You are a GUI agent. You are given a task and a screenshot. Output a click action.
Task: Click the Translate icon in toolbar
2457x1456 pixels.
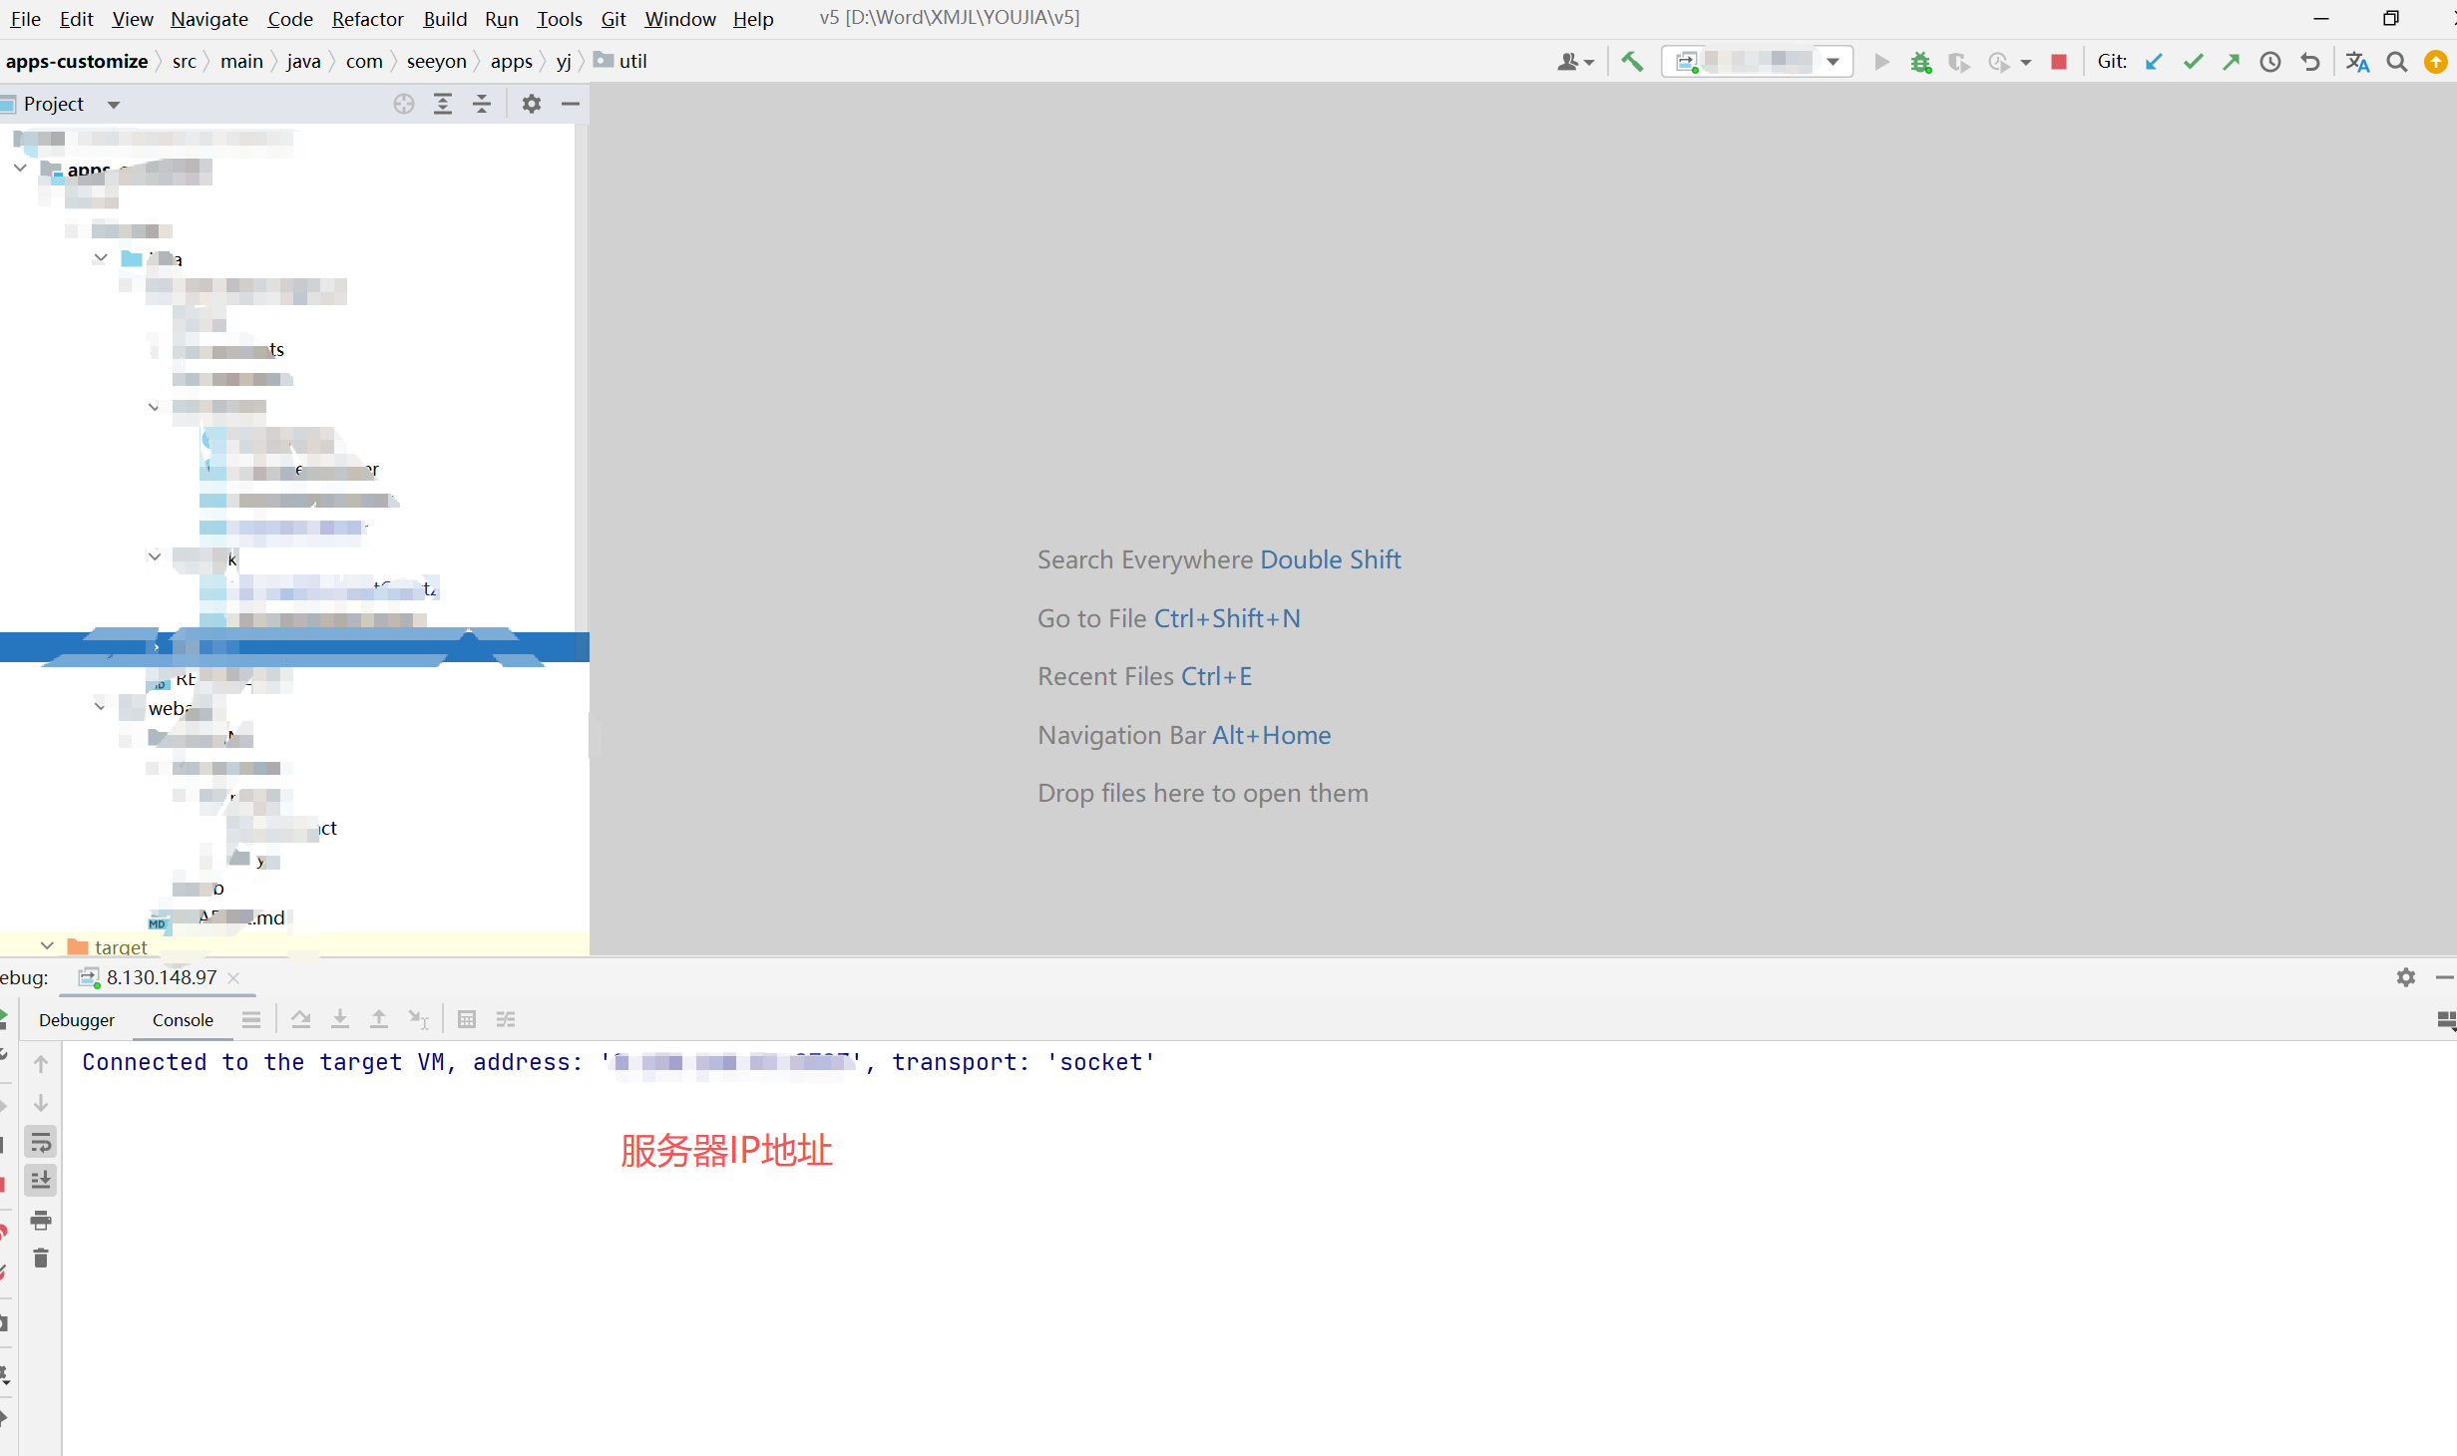point(2357,62)
